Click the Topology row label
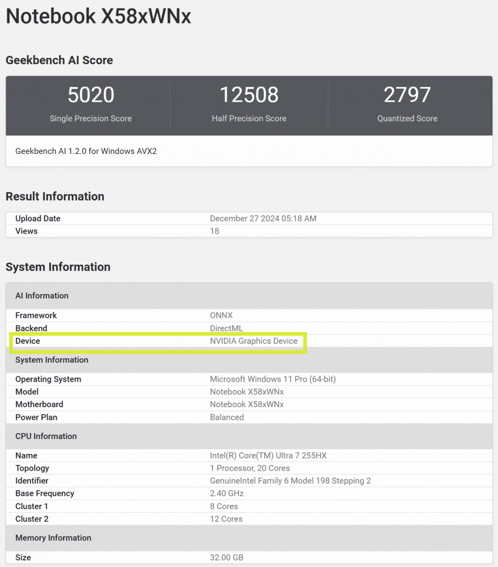Image resolution: width=498 pixels, height=567 pixels. [32, 468]
